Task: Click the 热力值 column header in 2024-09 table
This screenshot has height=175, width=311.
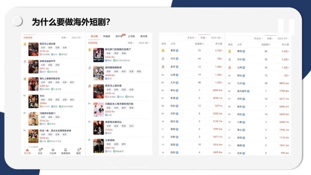Action: click(285, 45)
